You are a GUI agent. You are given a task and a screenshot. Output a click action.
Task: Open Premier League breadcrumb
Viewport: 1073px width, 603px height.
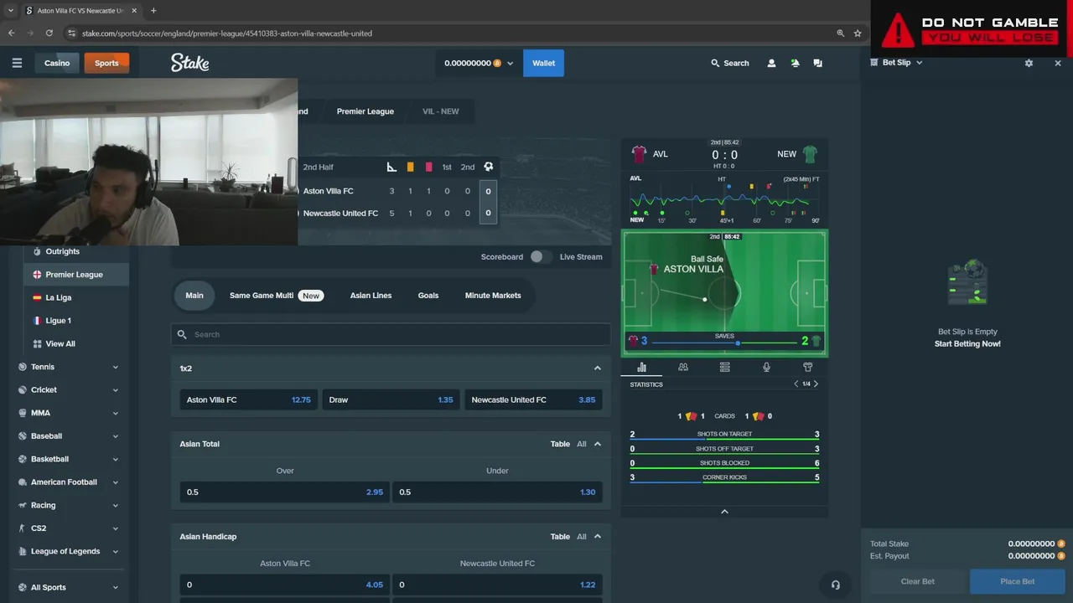click(x=365, y=111)
